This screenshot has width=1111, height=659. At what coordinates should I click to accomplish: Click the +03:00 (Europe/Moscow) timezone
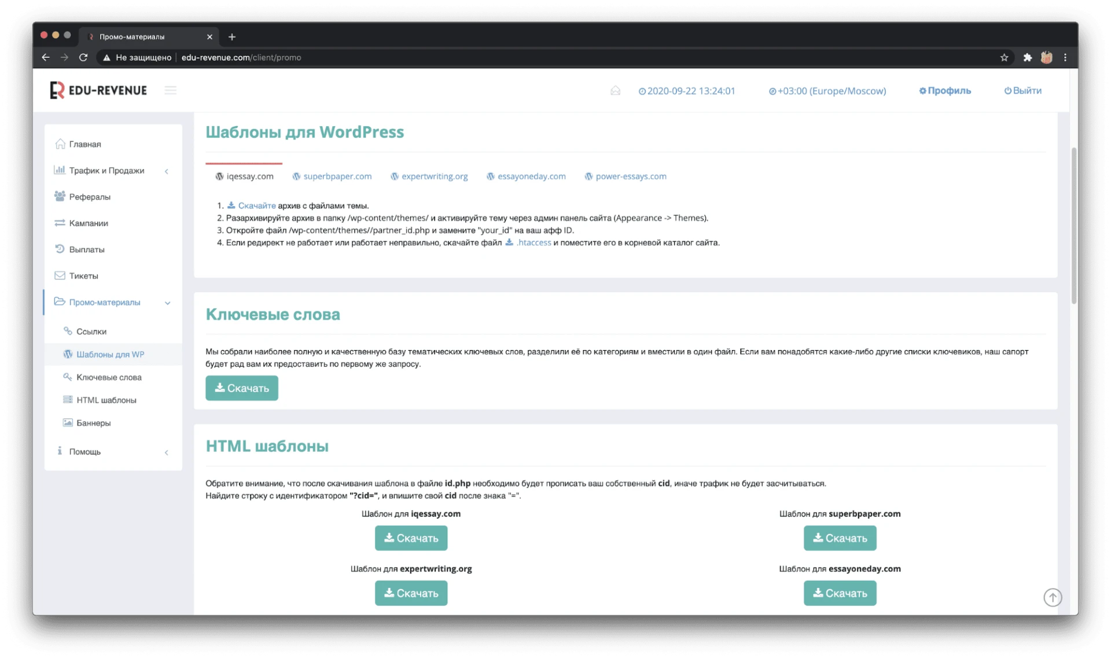(x=827, y=91)
